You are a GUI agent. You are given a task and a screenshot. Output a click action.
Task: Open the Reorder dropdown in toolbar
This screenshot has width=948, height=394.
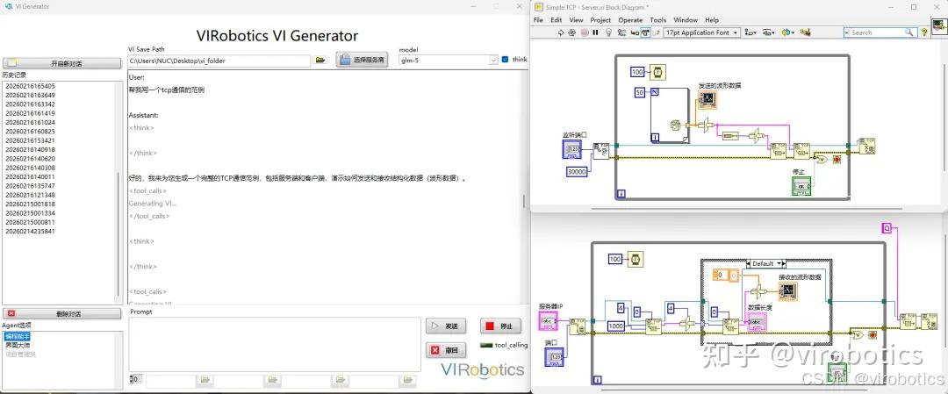coord(787,32)
